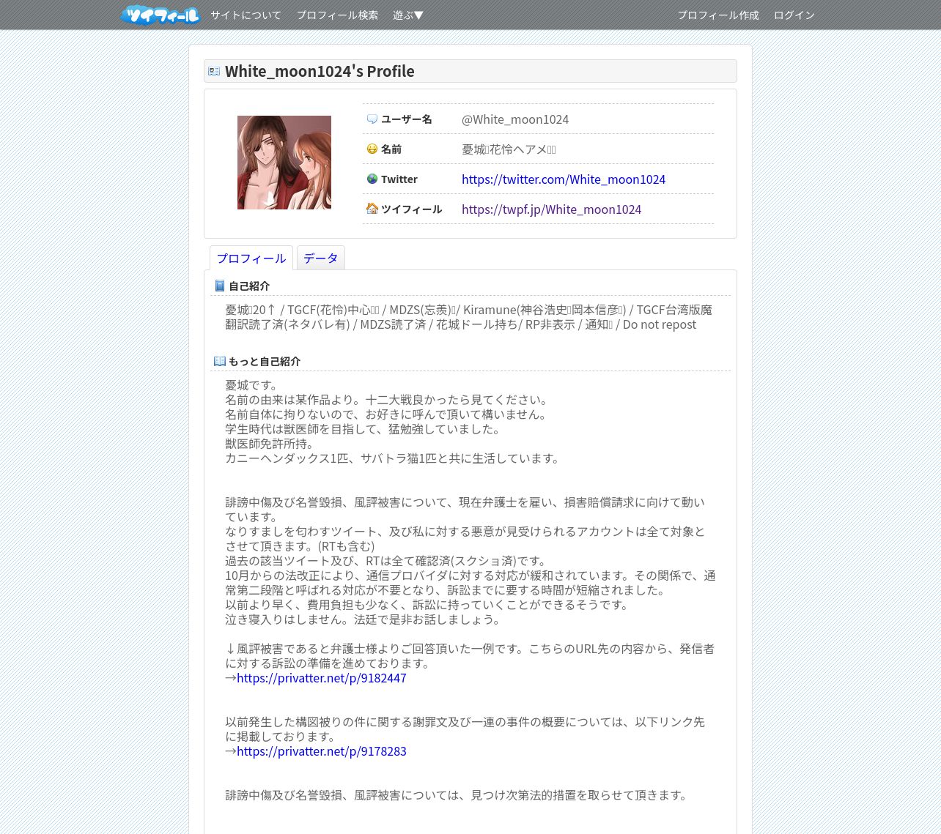Select the プロフィール tab
Image resolution: width=941 pixels, height=834 pixels.
[x=251, y=258]
